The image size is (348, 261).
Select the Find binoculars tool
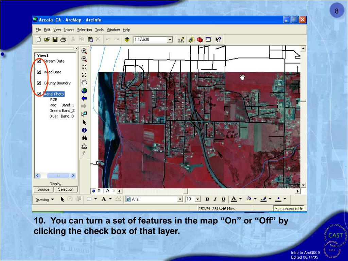[x=84, y=138]
